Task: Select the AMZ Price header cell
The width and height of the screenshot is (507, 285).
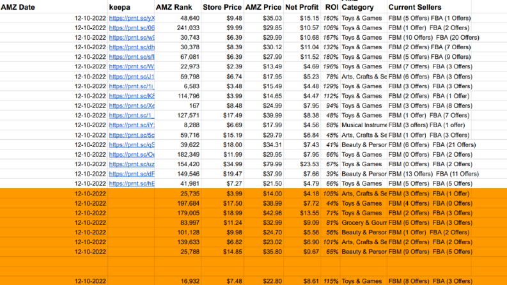Action: (x=263, y=7)
